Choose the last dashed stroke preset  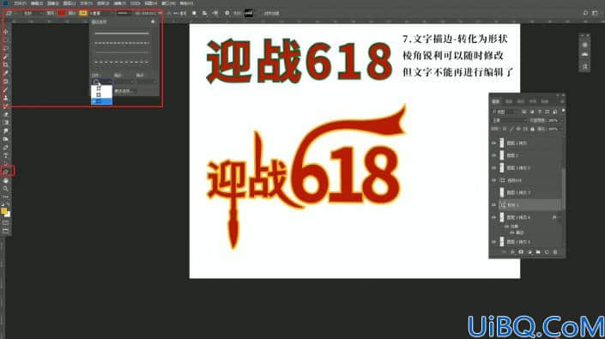tap(122, 62)
